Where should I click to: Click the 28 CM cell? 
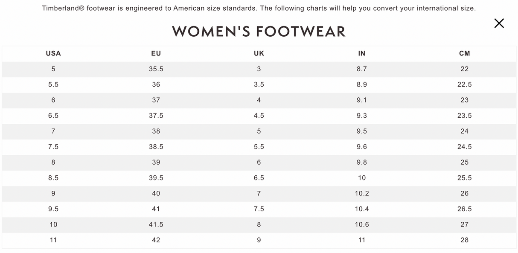(x=465, y=240)
